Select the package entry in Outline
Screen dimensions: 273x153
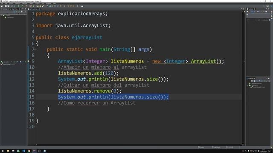(x=256, y=83)
